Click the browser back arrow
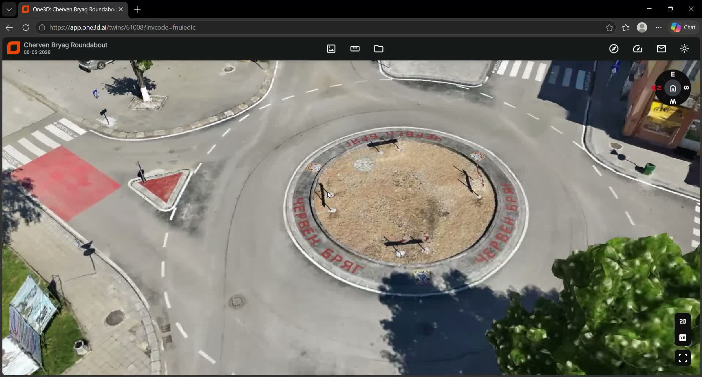 (x=9, y=27)
